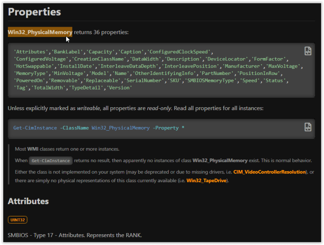Viewport: 324px width, 245px height.
Task: Click 'DeviceLocator' in the property list
Action: click(226, 59)
